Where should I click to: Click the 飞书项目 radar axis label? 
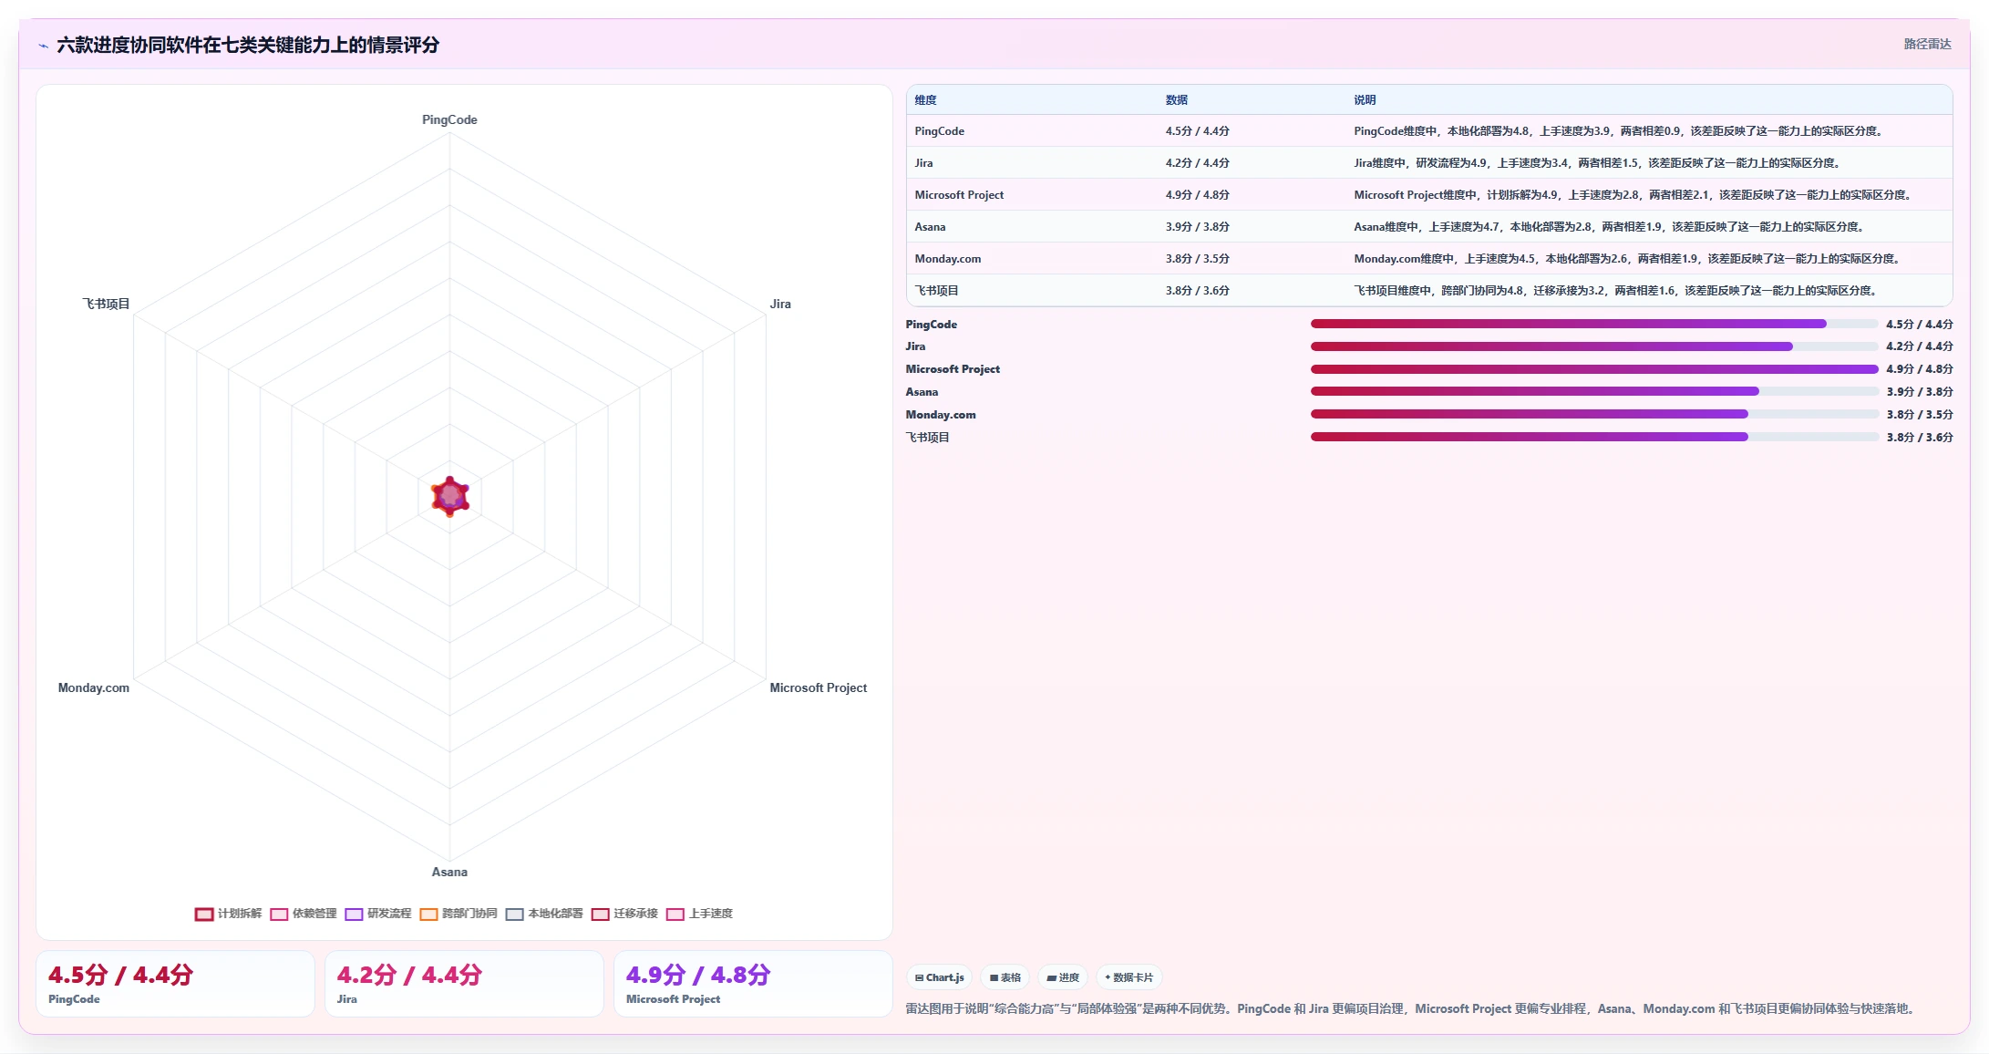[106, 304]
